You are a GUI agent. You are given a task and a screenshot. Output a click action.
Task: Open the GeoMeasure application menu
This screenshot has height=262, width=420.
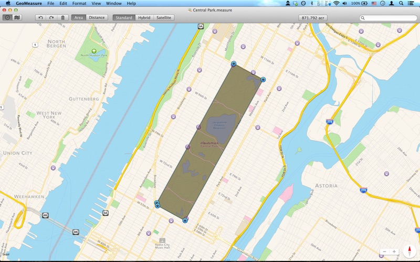(29, 4)
